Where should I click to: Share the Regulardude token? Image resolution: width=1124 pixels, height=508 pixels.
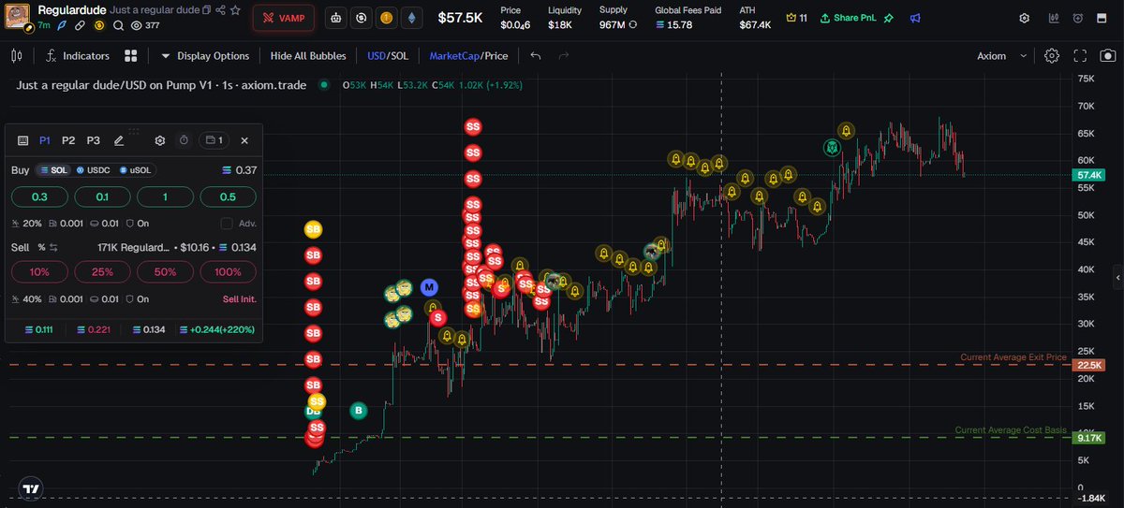click(x=219, y=10)
